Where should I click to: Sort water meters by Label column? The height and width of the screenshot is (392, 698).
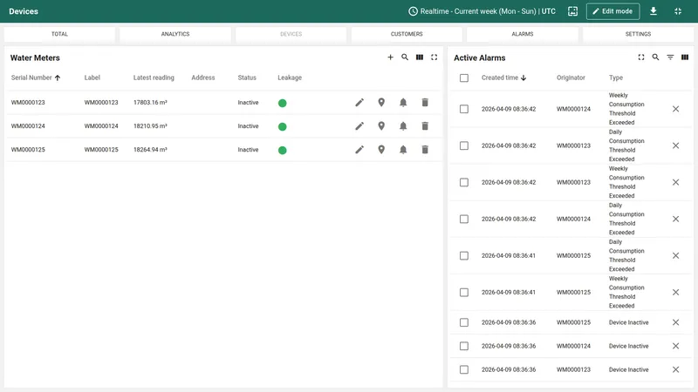coord(92,78)
